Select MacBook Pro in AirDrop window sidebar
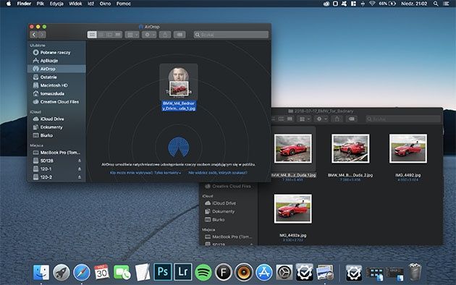This screenshot has height=285, width=456. pos(56,153)
